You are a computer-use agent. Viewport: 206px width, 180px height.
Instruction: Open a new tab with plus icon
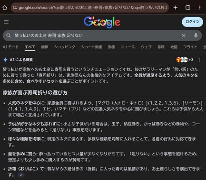[x=176, y=8]
